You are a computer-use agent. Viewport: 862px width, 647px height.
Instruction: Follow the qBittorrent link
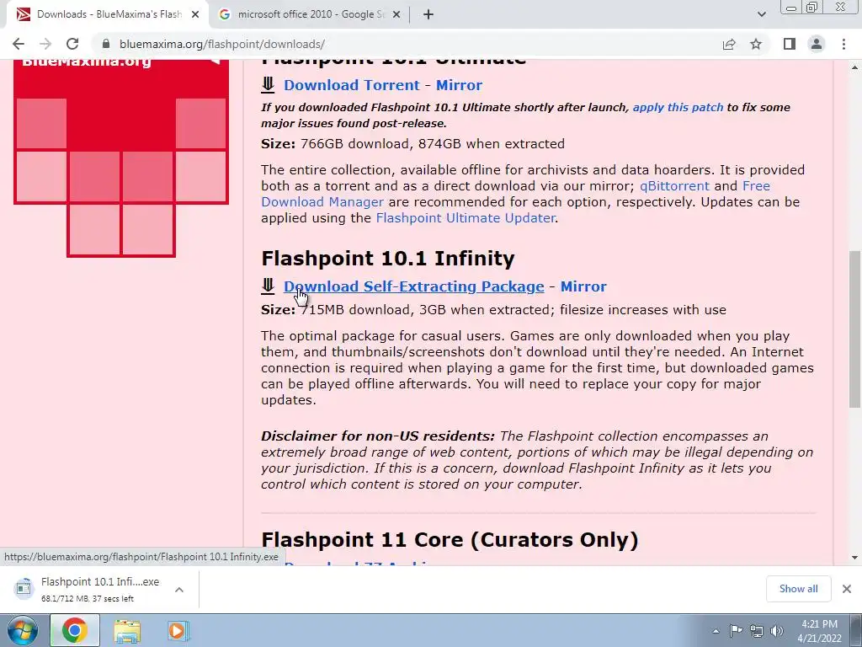pyautogui.click(x=674, y=186)
